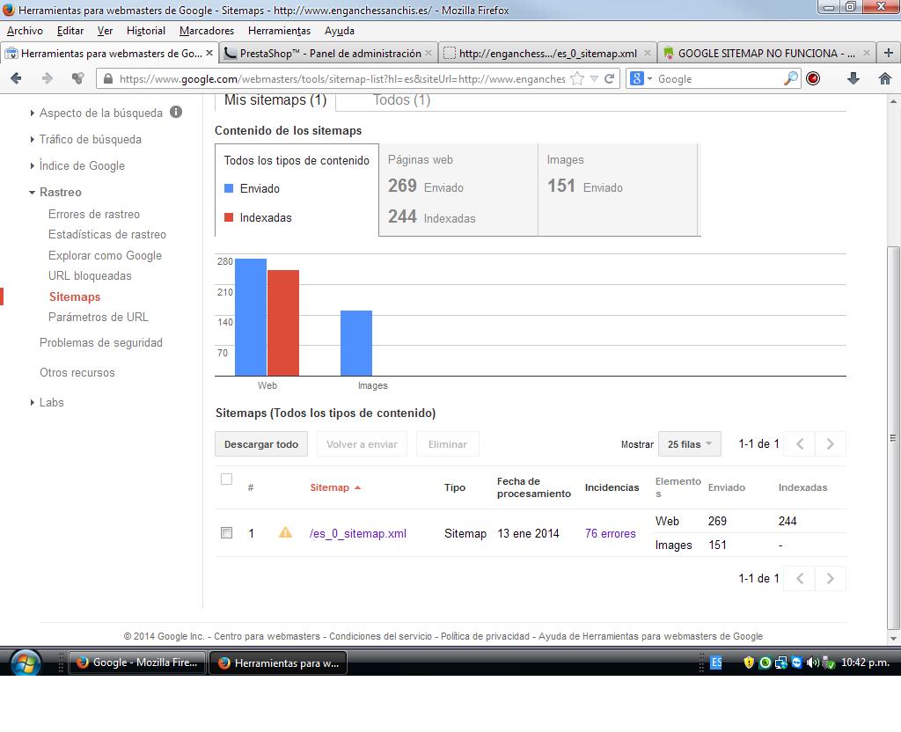The width and height of the screenshot is (901, 732).
Task: Click the page vertical scrollbar thumb
Action: click(893, 438)
